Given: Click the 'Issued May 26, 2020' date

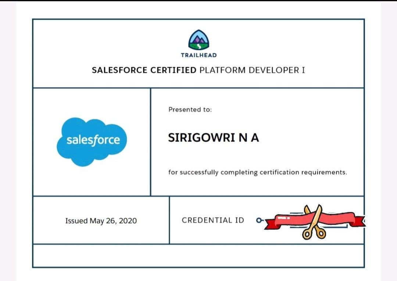Looking at the screenshot, I should pyautogui.click(x=101, y=221).
